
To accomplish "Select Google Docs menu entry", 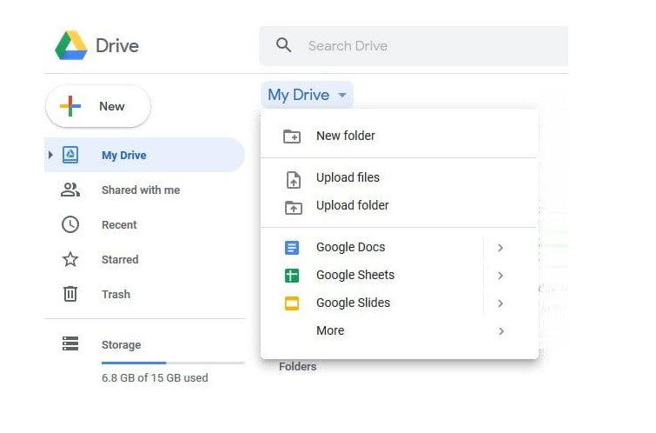I will [400, 247].
